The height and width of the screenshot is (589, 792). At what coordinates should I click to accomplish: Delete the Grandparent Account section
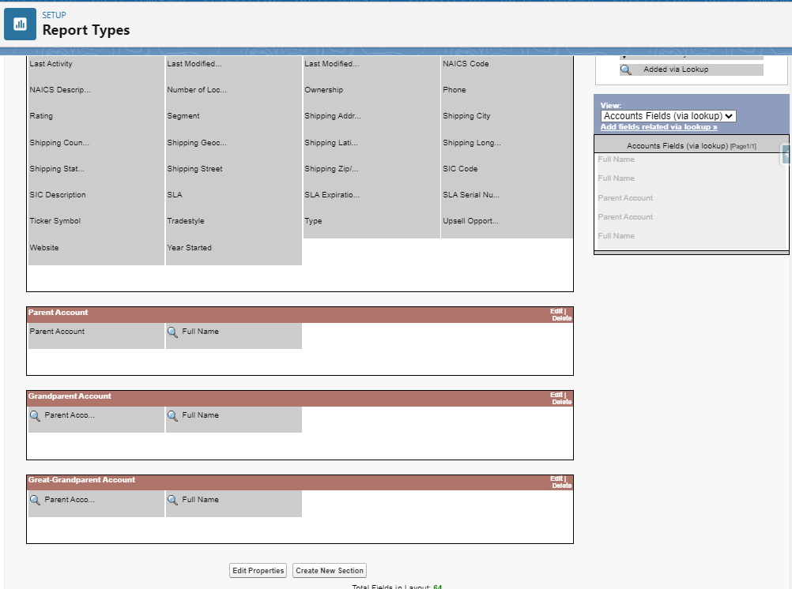pyautogui.click(x=561, y=402)
